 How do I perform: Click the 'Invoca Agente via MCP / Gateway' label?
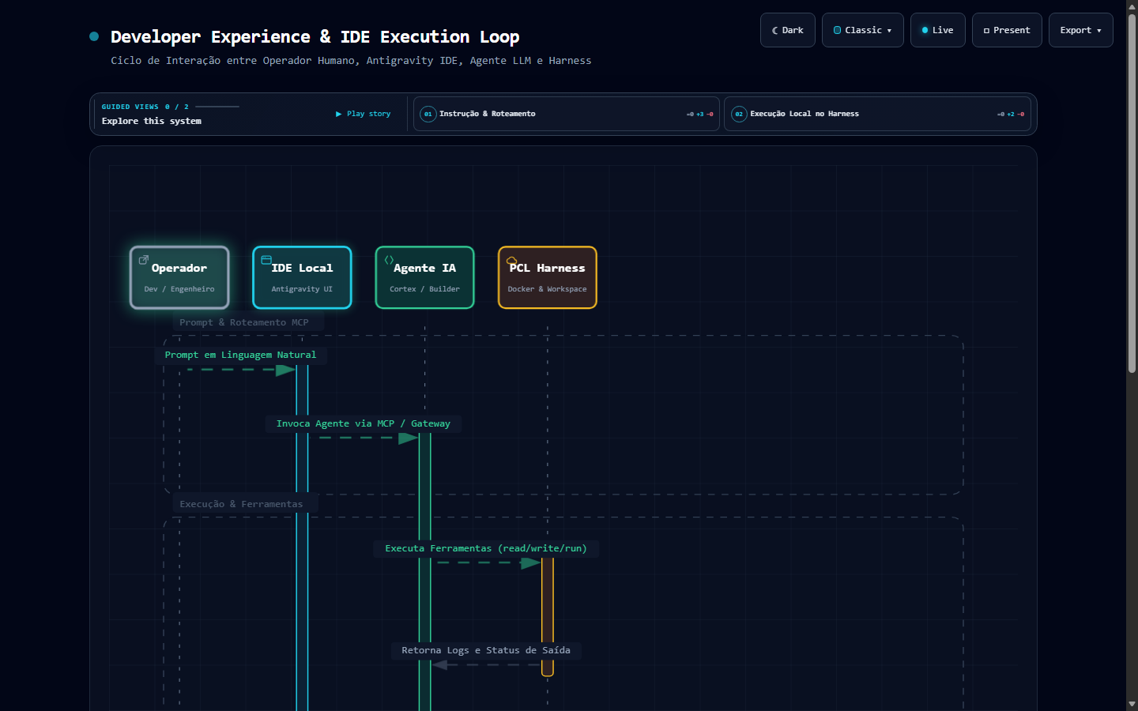tap(364, 423)
